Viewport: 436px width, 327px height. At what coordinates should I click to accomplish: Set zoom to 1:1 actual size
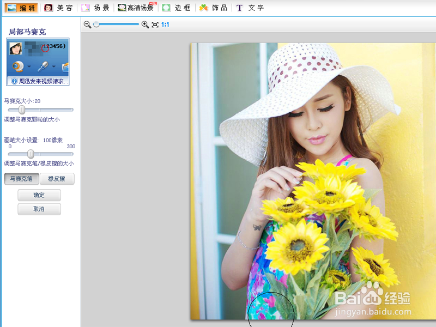pyautogui.click(x=165, y=25)
